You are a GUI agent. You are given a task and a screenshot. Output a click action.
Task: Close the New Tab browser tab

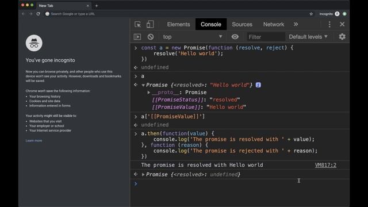[88, 6]
